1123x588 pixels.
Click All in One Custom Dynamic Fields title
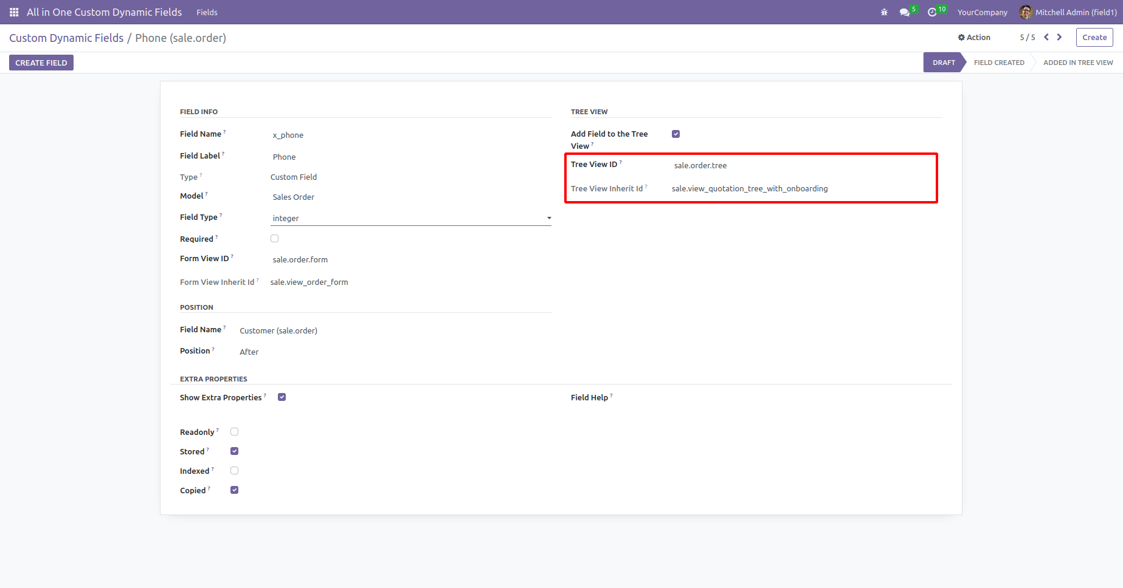point(104,12)
